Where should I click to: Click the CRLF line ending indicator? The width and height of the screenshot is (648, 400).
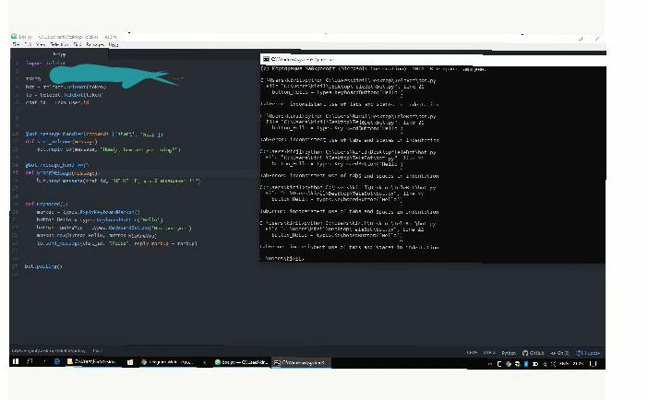pos(472,352)
